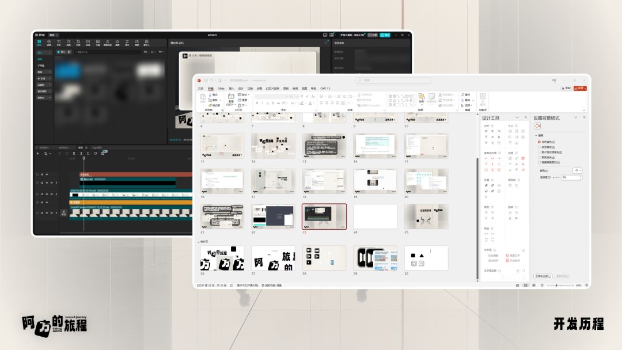
Task: Click the red Share button in PowerPoint
Action: click(x=580, y=89)
